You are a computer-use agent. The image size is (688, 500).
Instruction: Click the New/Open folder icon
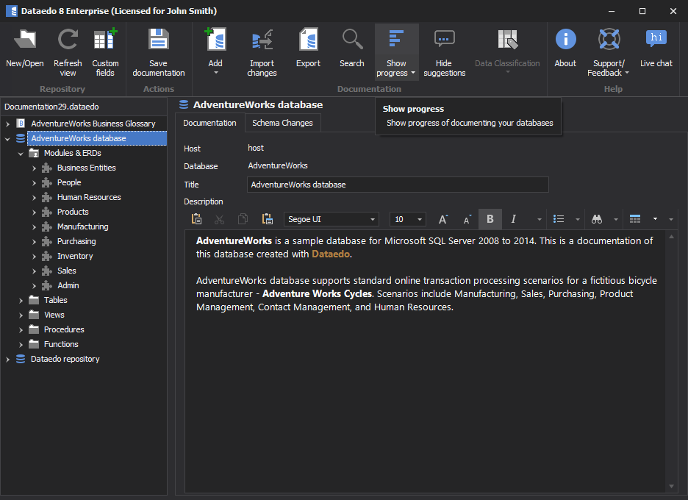pyautogui.click(x=25, y=40)
